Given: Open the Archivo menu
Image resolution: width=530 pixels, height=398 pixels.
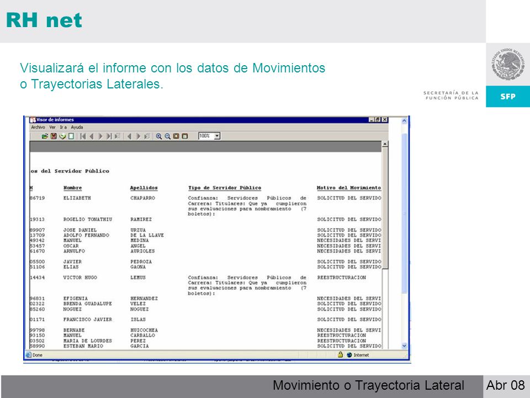Looking at the screenshot, I should pos(38,127).
